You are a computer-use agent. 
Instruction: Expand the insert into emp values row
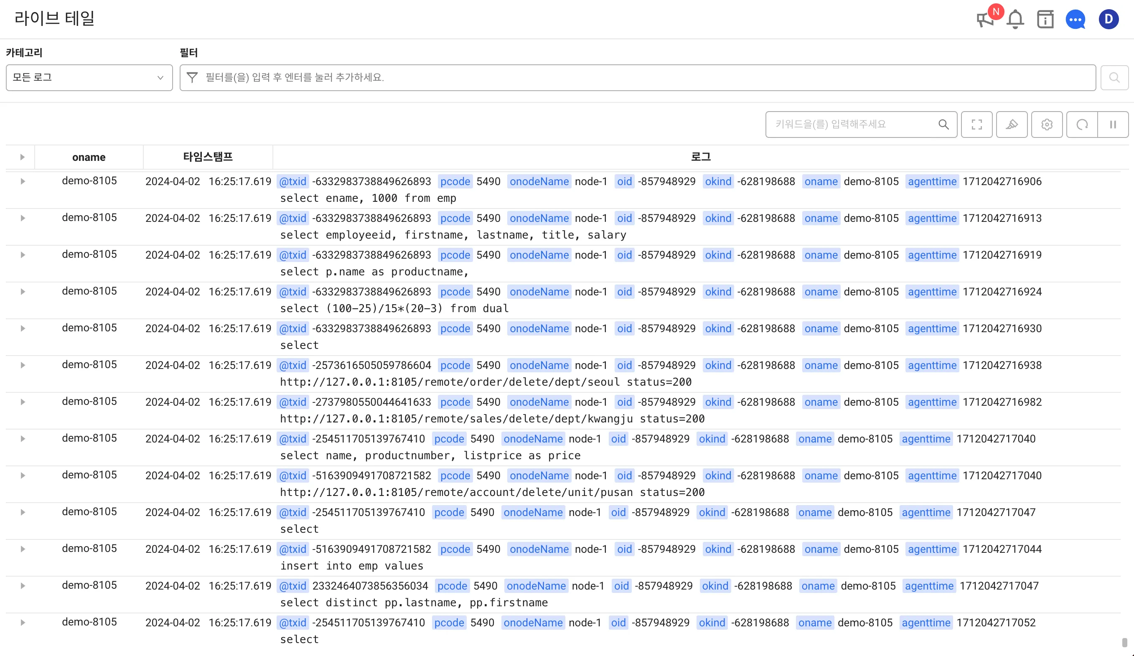point(23,549)
